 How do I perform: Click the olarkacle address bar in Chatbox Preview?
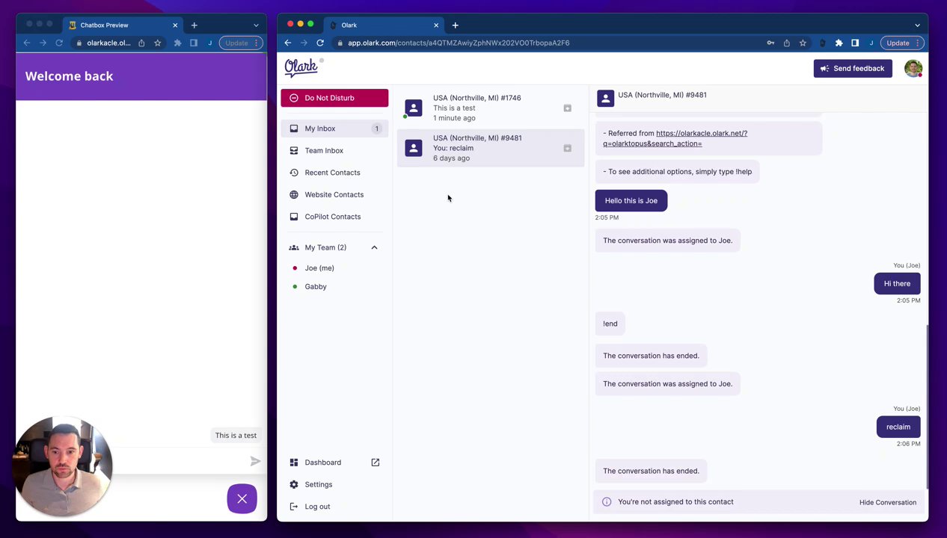click(108, 43)
